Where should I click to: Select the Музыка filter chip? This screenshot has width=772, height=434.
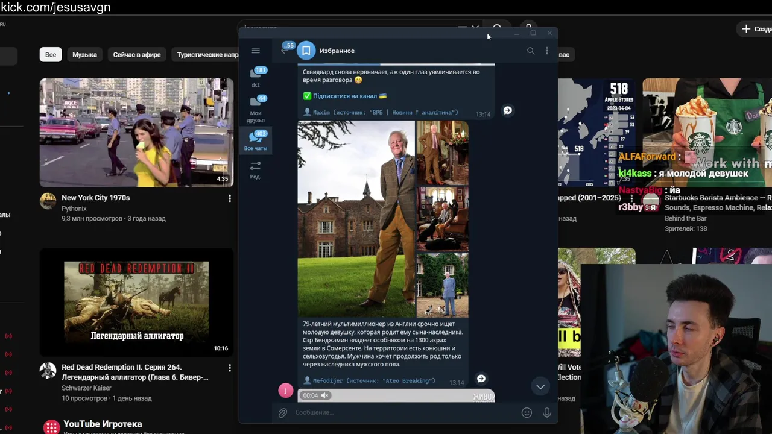[x=84, y=55]
